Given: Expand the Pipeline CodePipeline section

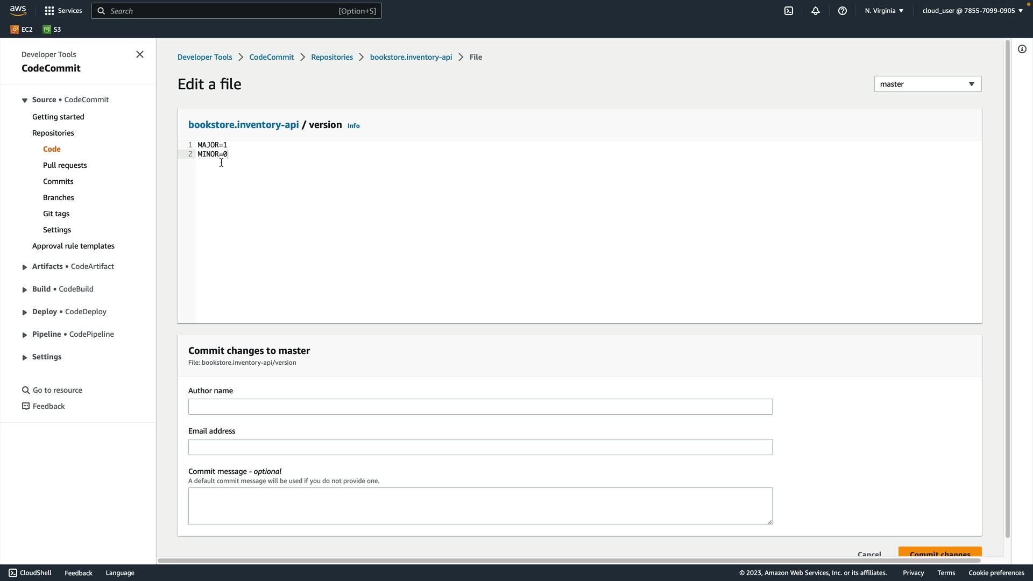Looking at the screenshot, I should point(25,335).
